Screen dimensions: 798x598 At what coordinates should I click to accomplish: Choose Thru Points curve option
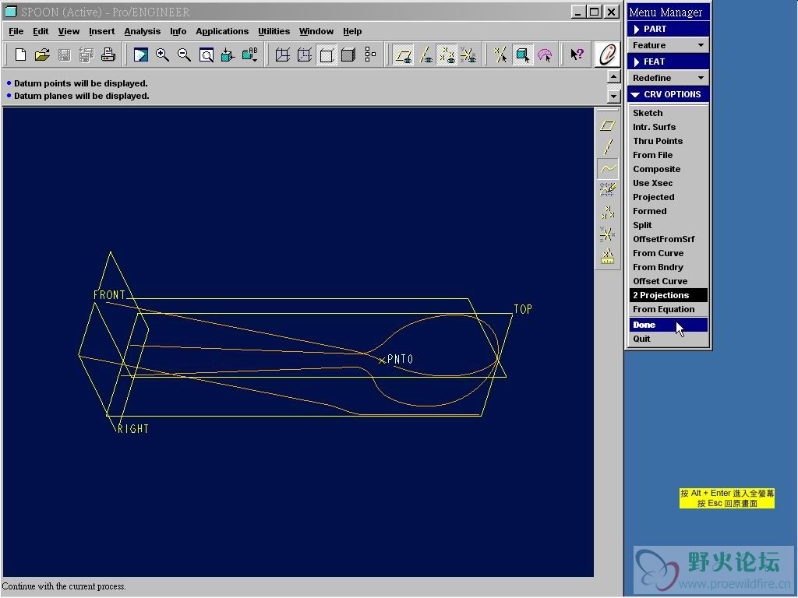(x=668, y=141)
